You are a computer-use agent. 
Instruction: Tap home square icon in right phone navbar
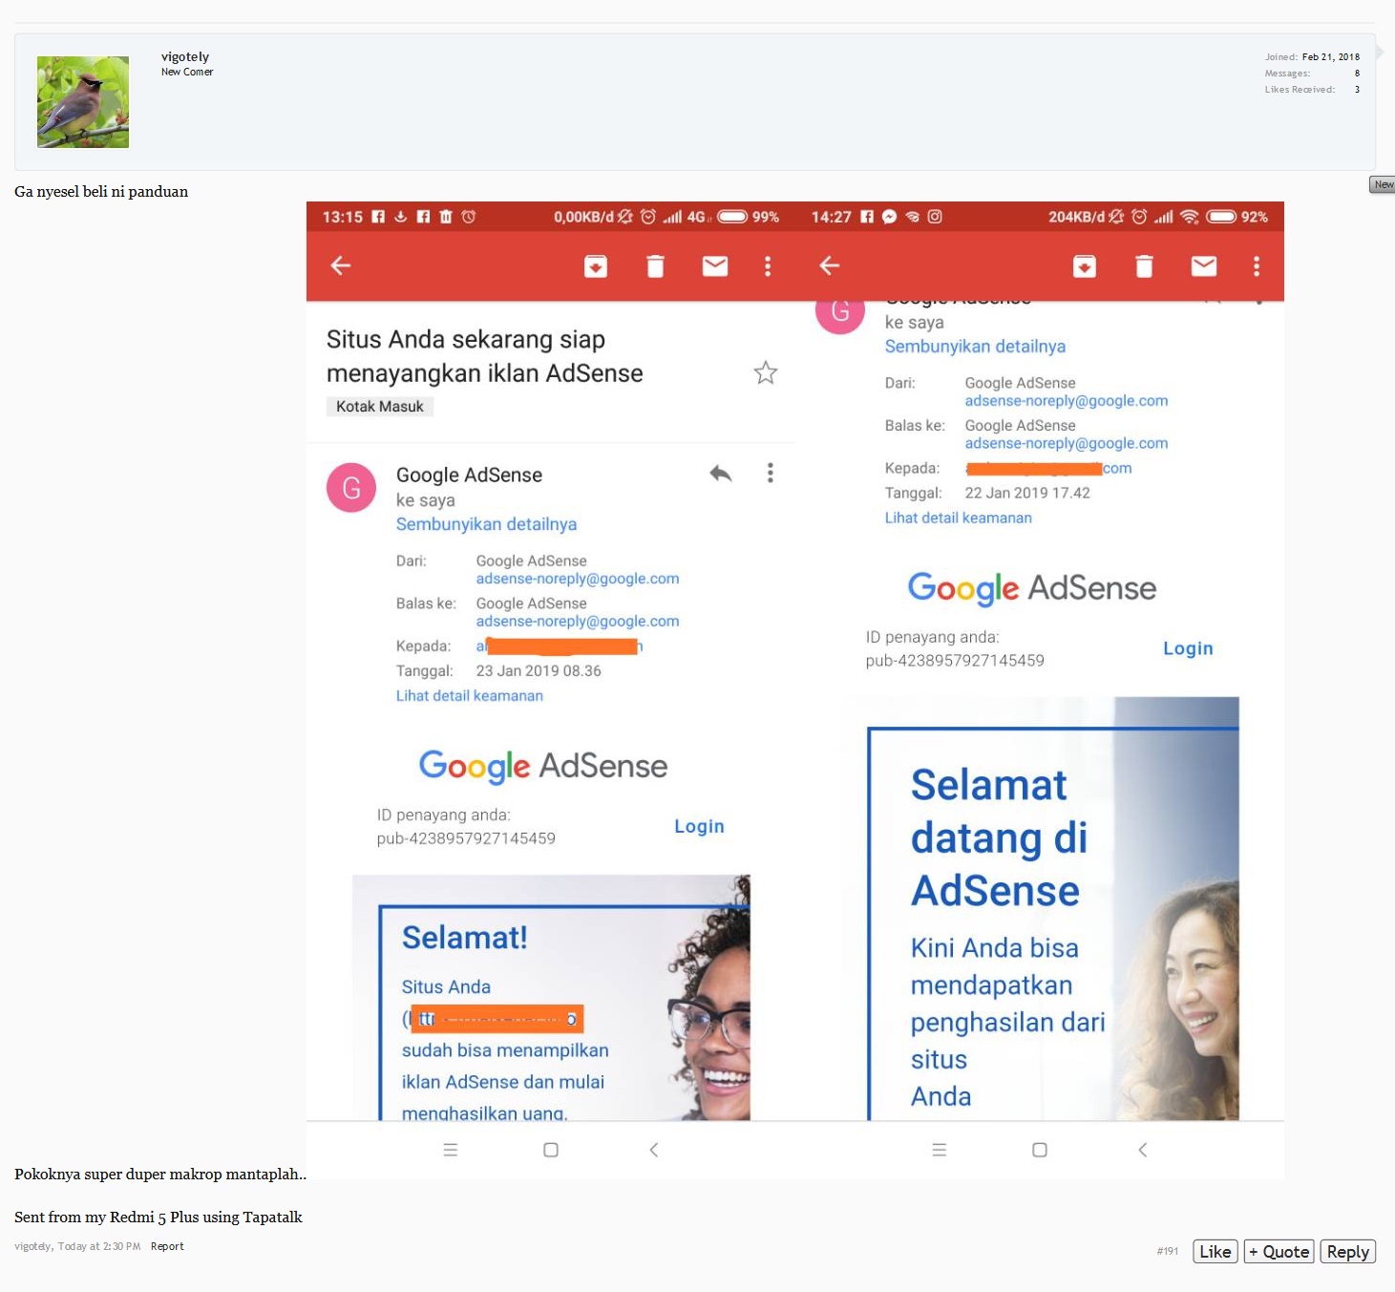(1040, 1150)
